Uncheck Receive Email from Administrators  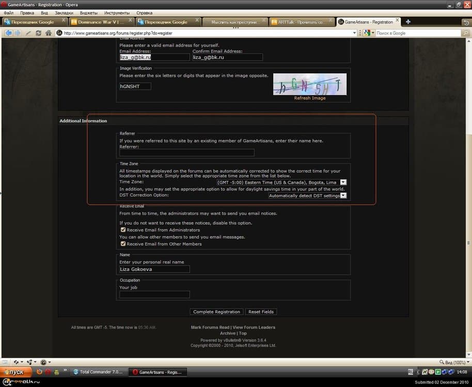(123, 230)
